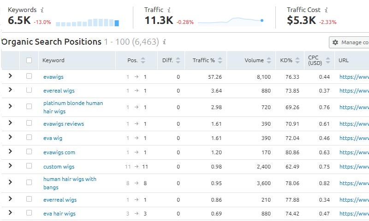Open the eva hair wigs keyword link
The width and height of the screenshot is (369, 221).
coord(60,214)
